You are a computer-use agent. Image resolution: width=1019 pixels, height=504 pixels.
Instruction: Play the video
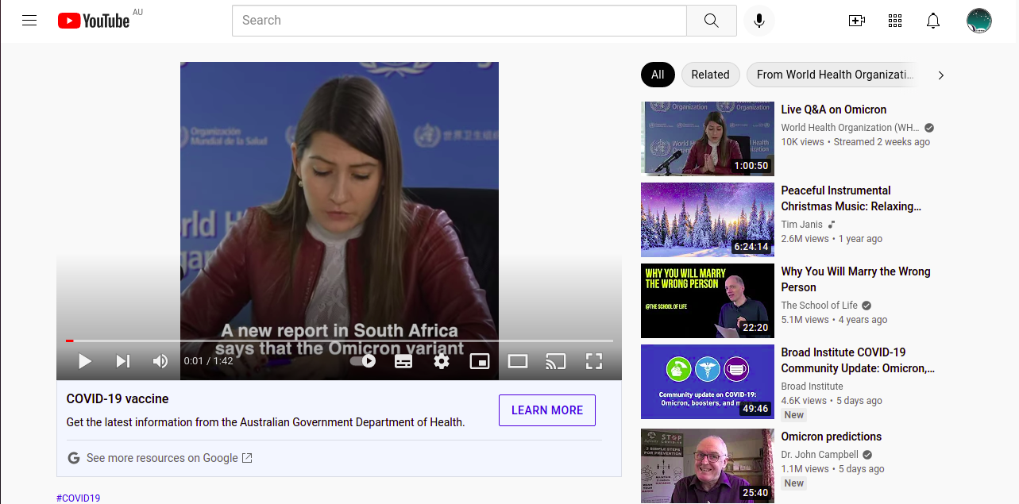coord(84,361)
